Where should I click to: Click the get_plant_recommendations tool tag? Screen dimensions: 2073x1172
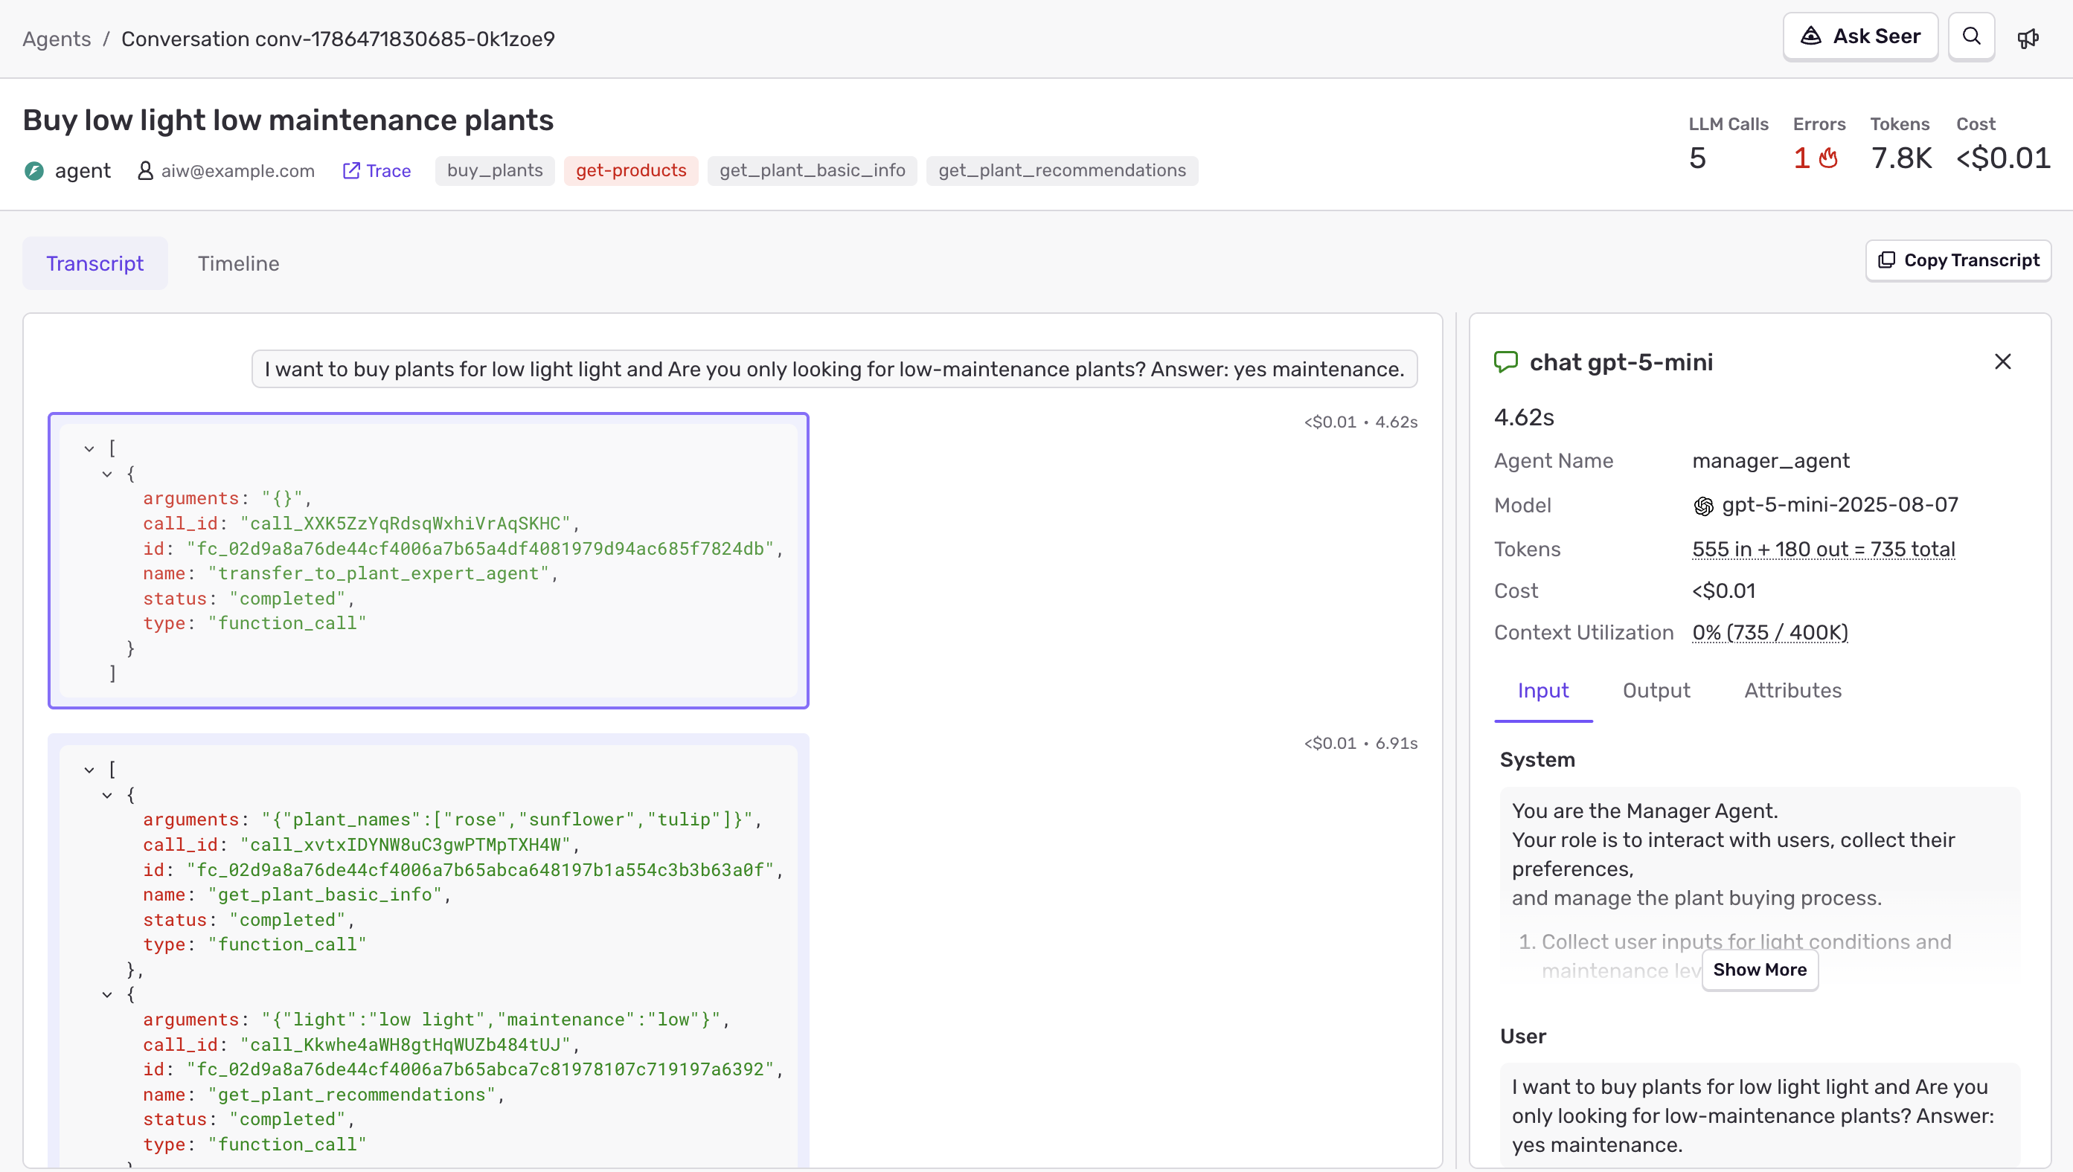(1062, 170)
